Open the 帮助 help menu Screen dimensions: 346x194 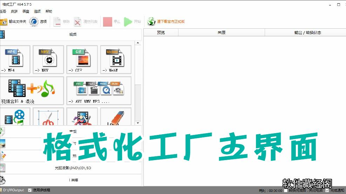coord(49,12)
